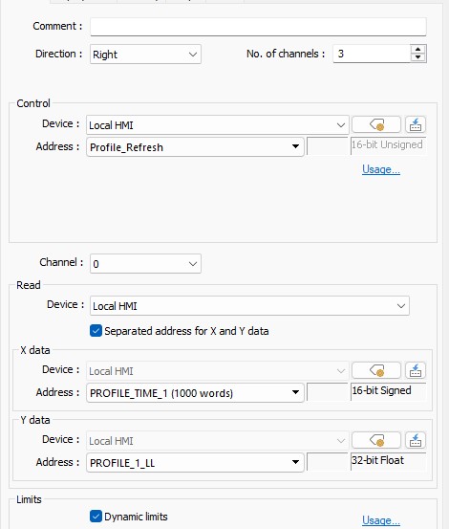Open the Direction dropdown showing Right
The image size is (449, 529).
pos(145,54)
